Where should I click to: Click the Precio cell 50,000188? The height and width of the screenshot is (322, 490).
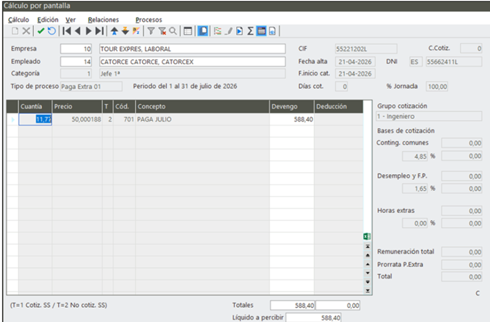pos(77,120)
